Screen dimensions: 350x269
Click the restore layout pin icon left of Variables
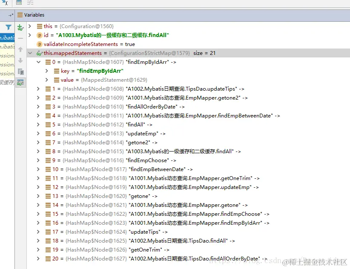click(11, 15)
